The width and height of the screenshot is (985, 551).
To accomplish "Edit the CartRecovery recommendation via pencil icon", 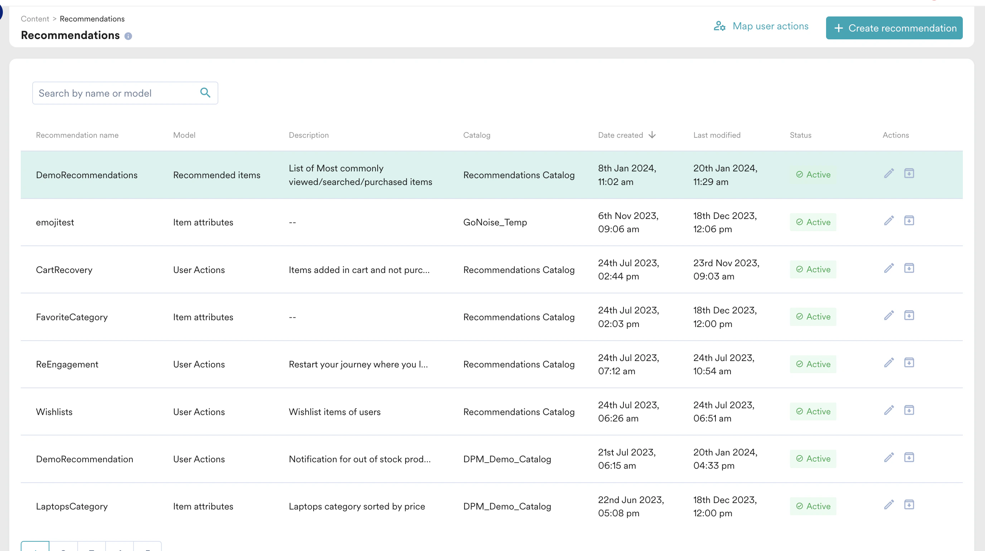I will point(889,268).
